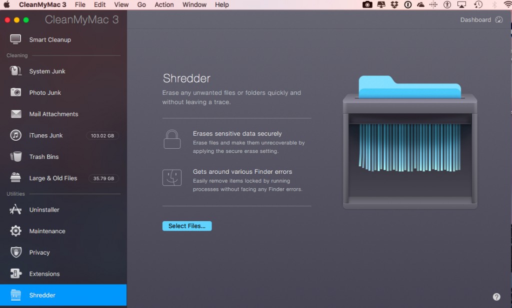
Task: Select Mail Attachments envelope icon
Action: tap(15, 114)
